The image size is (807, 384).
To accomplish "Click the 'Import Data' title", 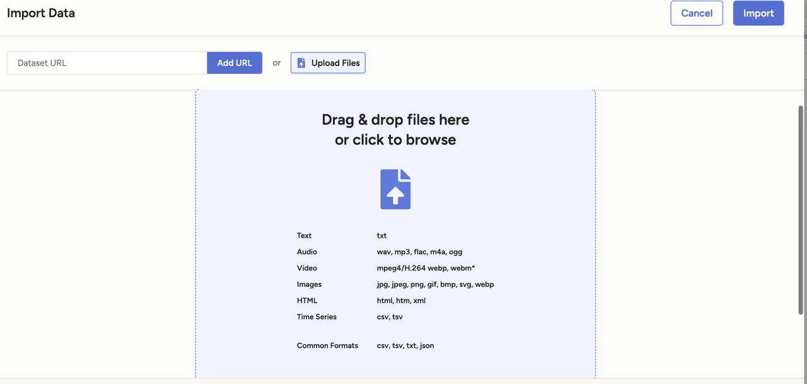I will 41,13.
